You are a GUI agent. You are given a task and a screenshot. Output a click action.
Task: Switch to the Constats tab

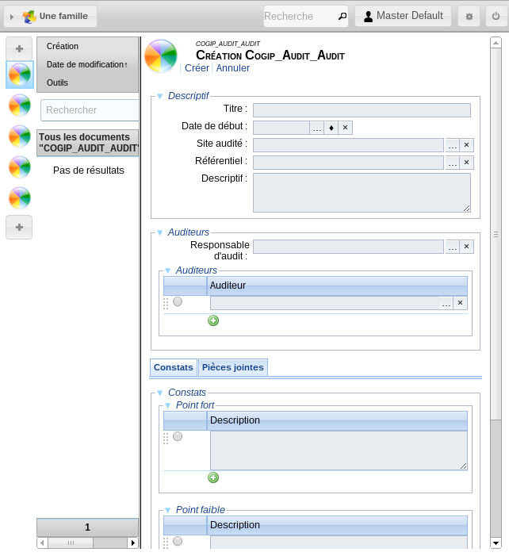pyautogui.click(x=174, y=367)
